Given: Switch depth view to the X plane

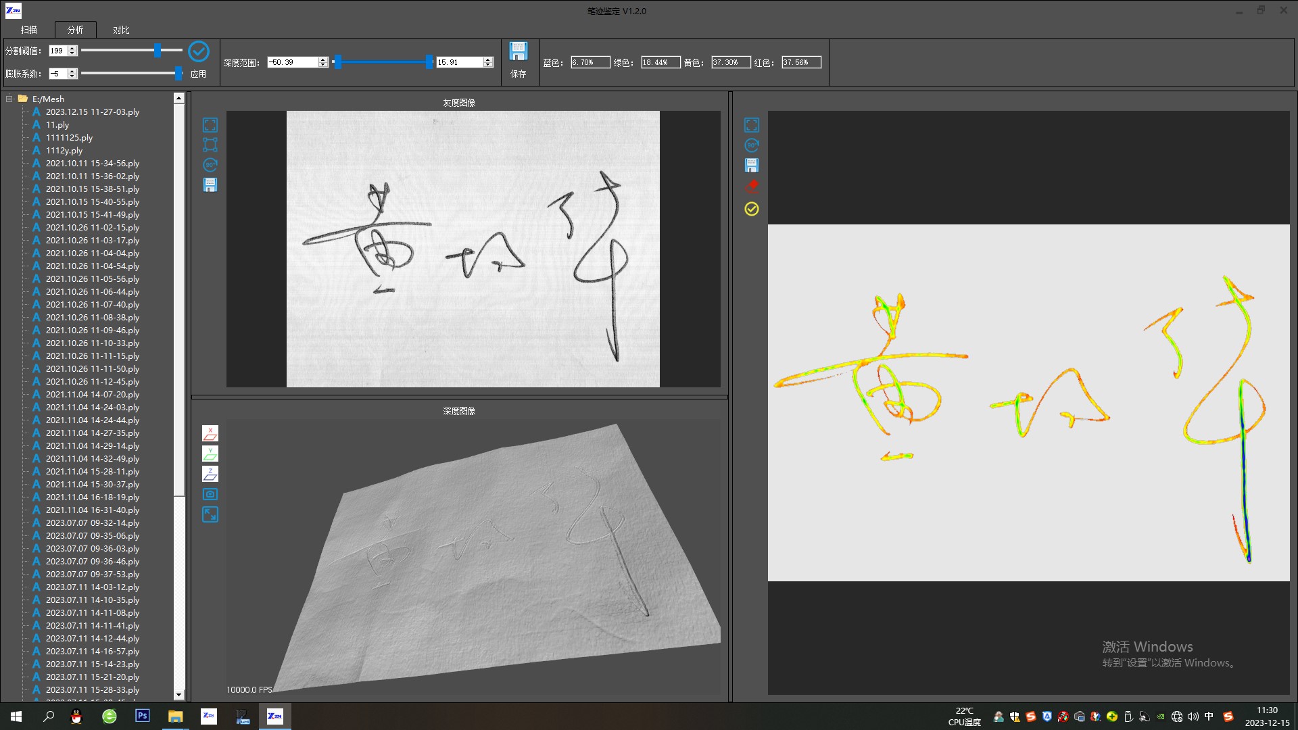Looking at the screenshot, I should [210, 433].
